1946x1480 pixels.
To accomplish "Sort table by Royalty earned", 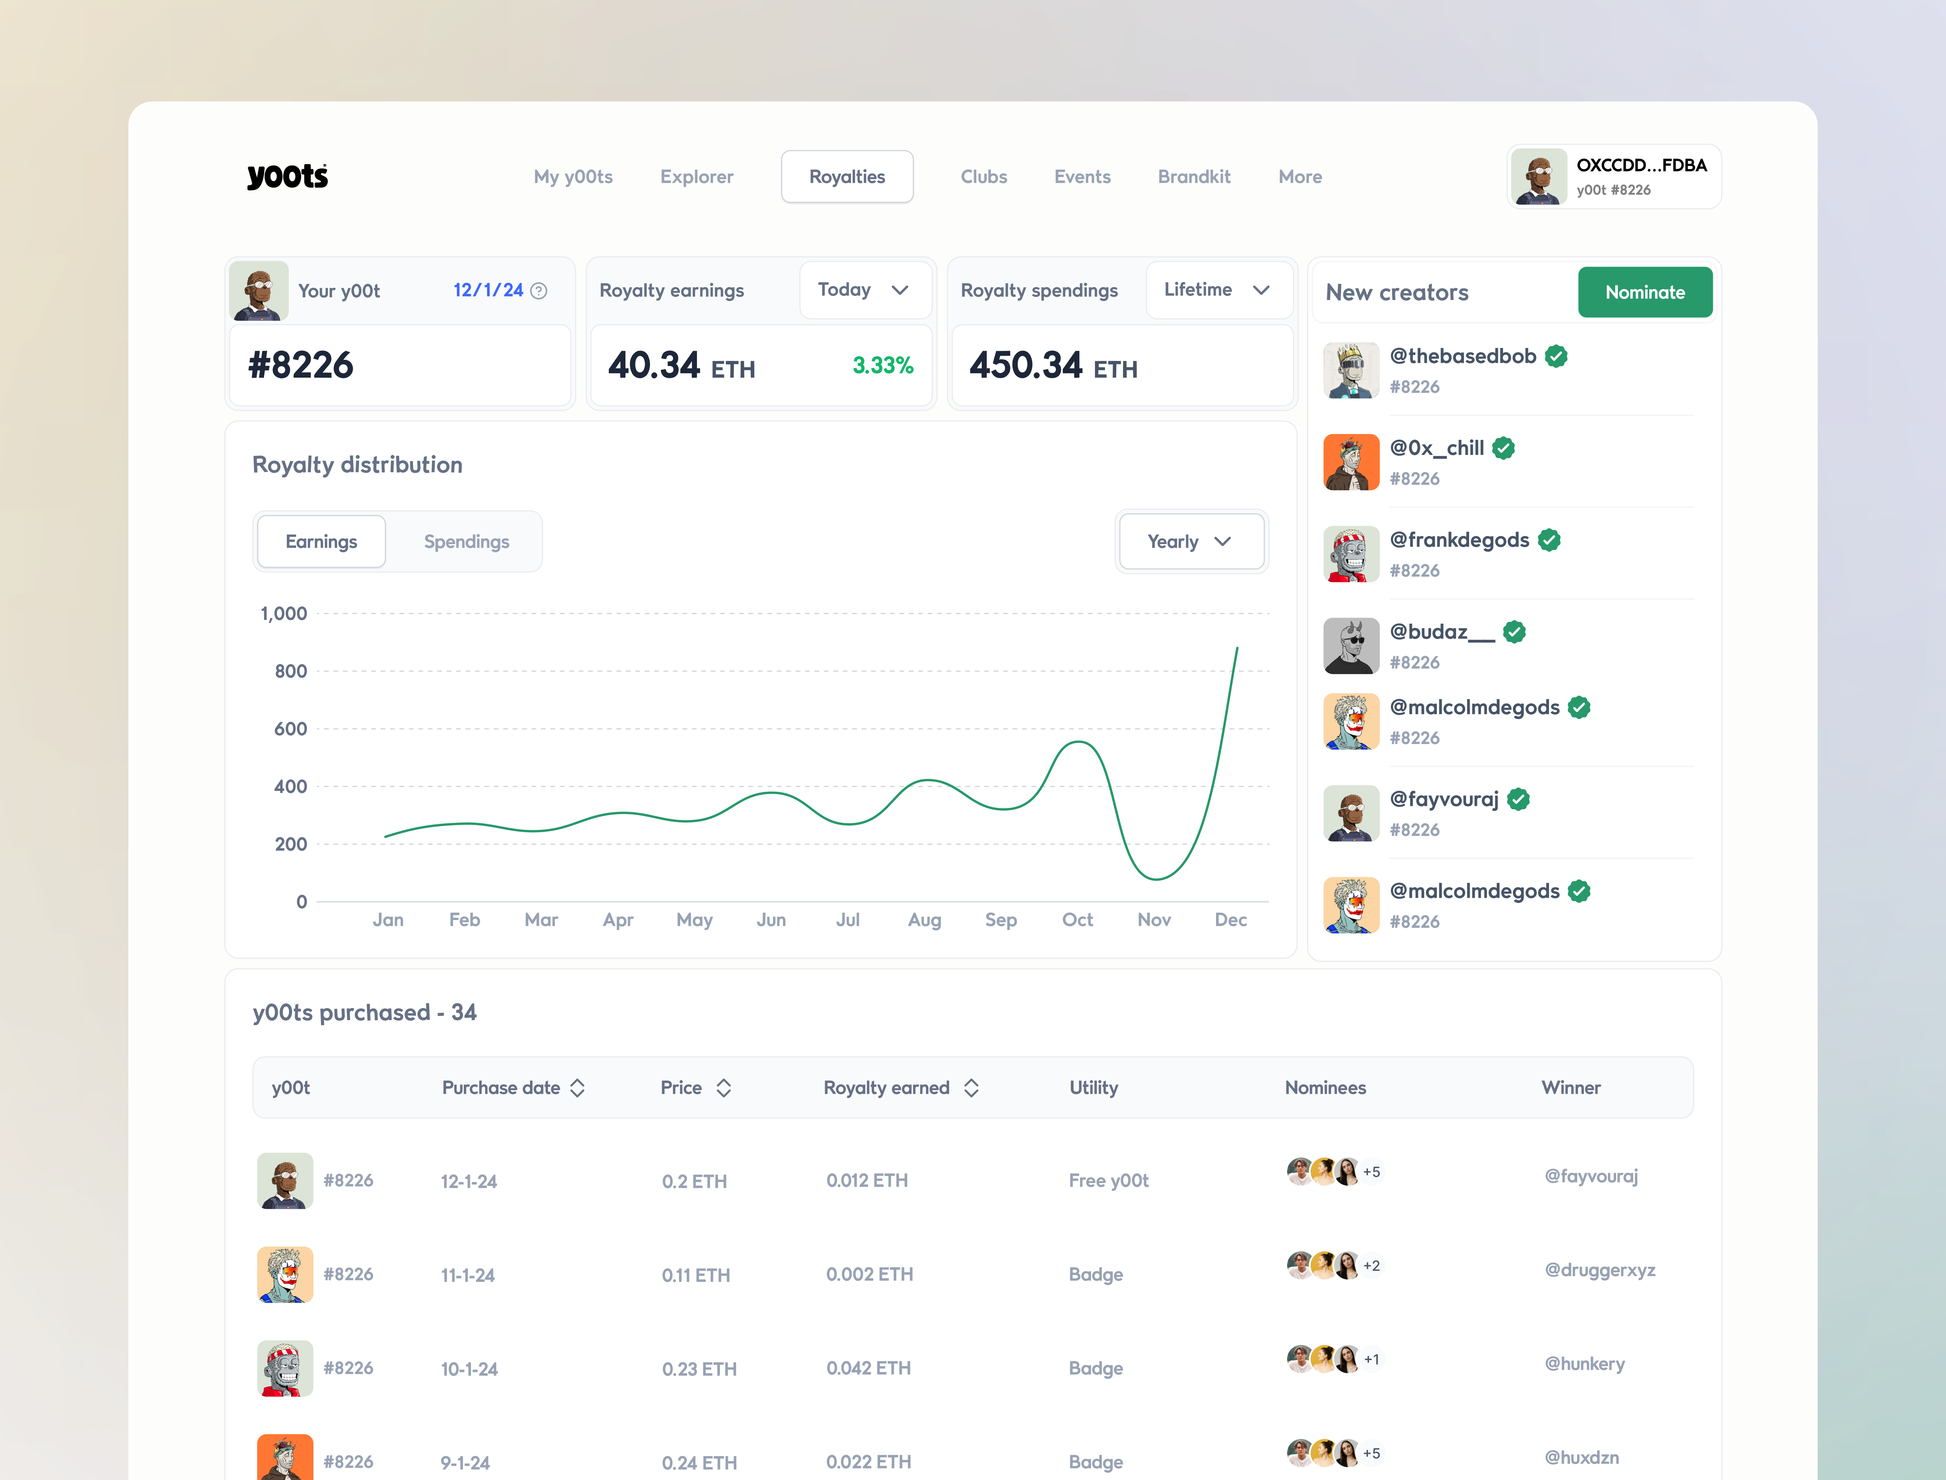I will tap(972, 1088).
